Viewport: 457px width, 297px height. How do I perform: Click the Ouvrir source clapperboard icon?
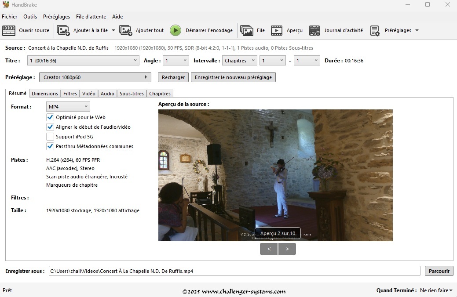tap(9, 30)
